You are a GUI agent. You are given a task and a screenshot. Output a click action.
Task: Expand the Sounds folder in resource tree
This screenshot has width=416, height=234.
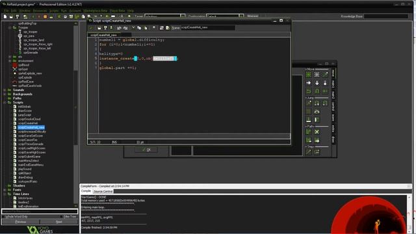point(5,90)
